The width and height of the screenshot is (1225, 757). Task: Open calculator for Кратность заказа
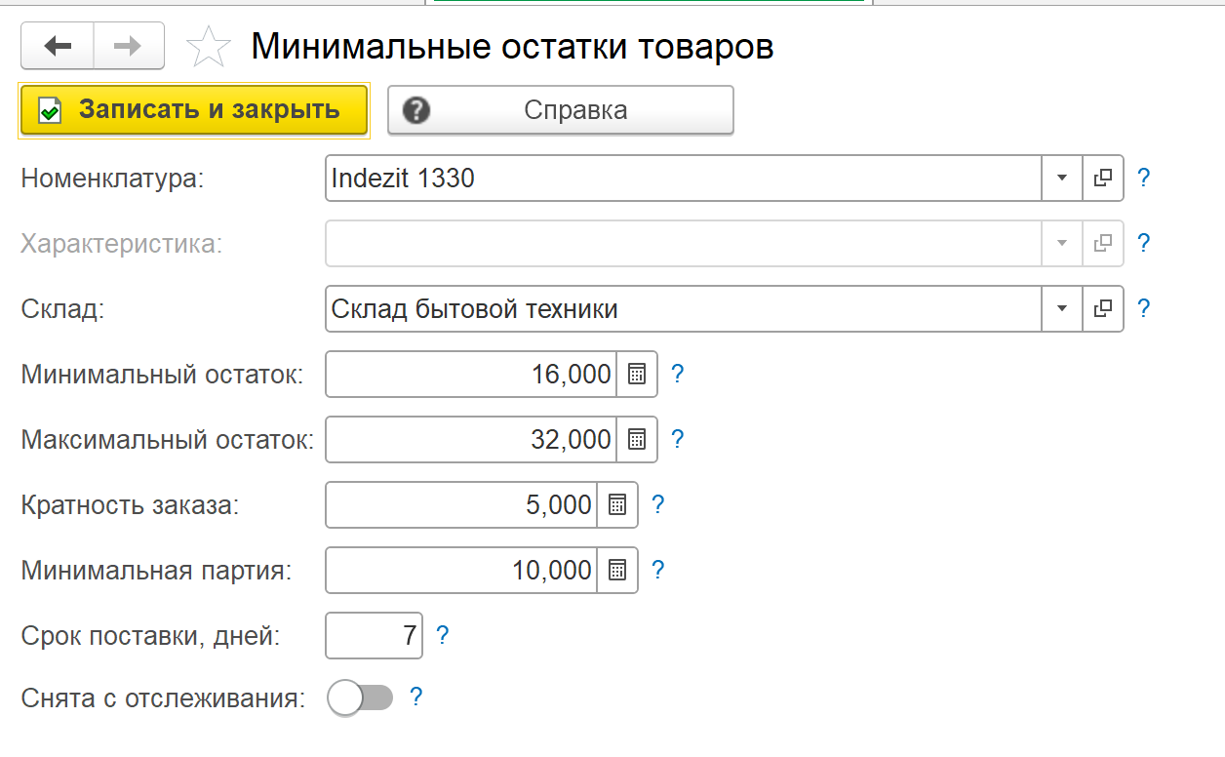tap(617, 505)
